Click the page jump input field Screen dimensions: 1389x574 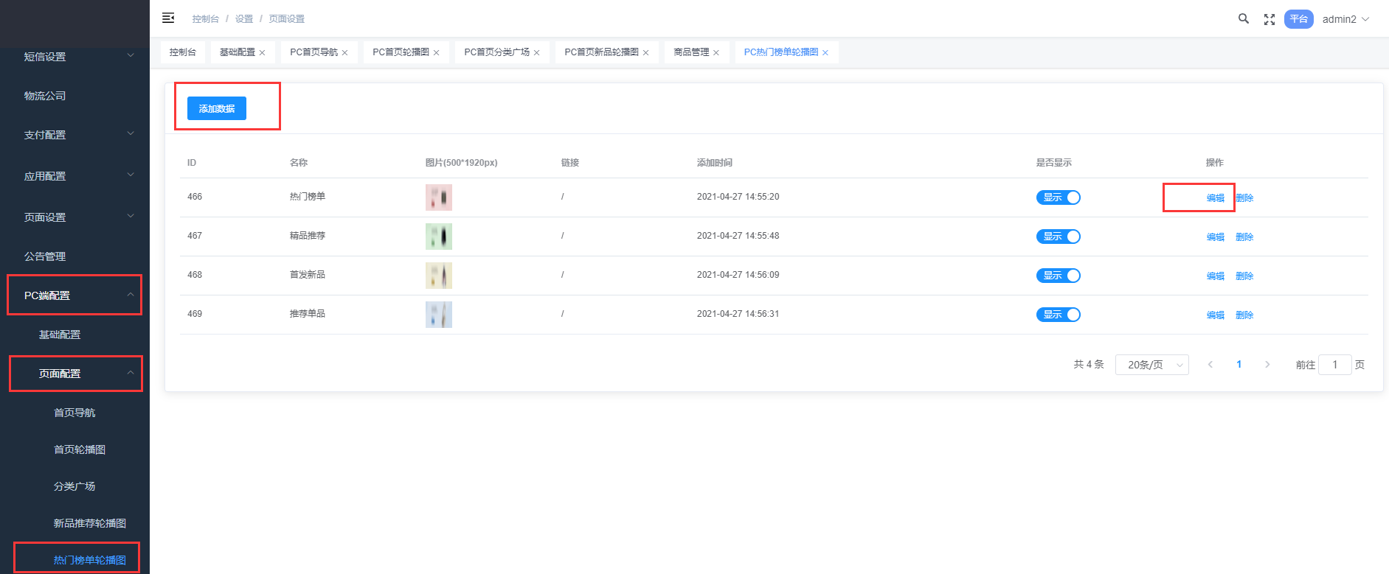pyautogui.click(x=1334, y=365)
